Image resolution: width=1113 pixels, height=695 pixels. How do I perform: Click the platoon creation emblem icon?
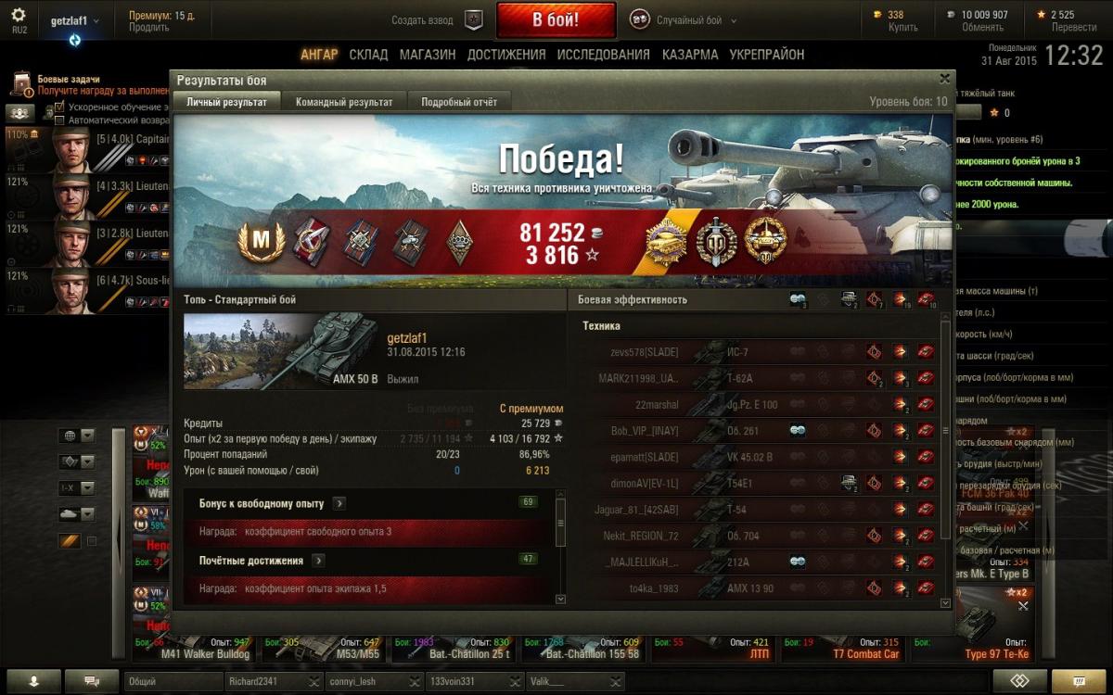coord(473,20)
